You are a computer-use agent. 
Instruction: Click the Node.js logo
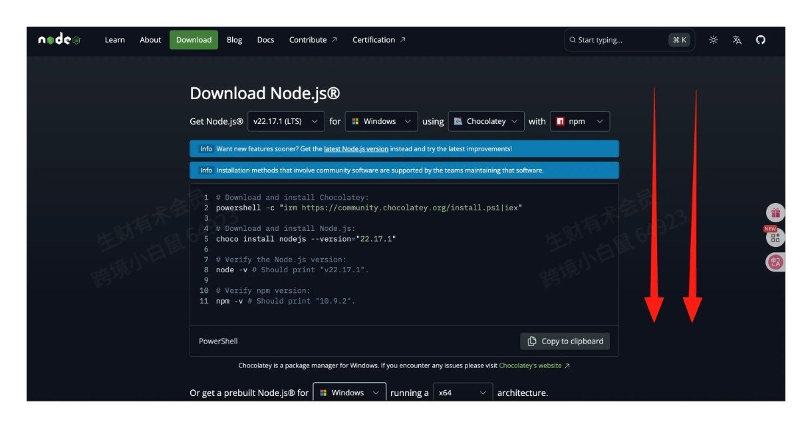pos(59,40)
